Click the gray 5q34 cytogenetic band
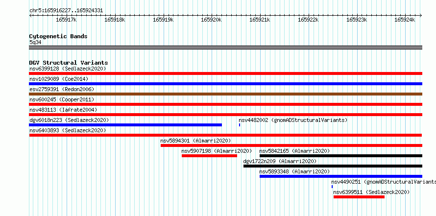This screenshot has width=436, height=216. (226, 48)
